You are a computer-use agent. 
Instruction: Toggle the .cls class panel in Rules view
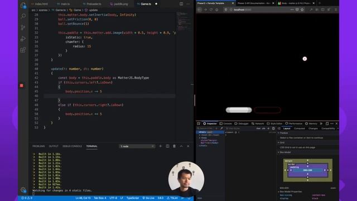[x=263, y=128]
